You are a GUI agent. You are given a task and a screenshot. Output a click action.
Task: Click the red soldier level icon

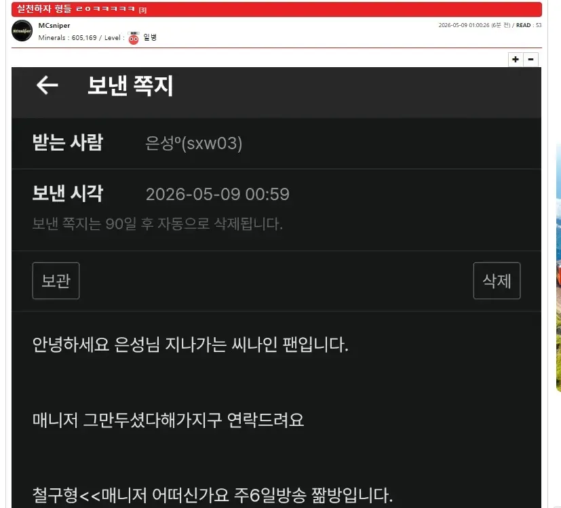coord(134,38)
